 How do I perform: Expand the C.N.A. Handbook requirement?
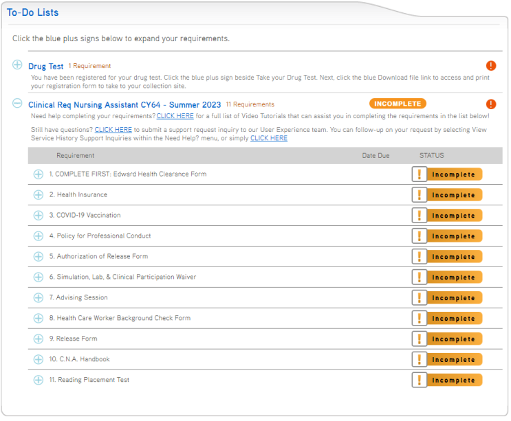point(39,359)
